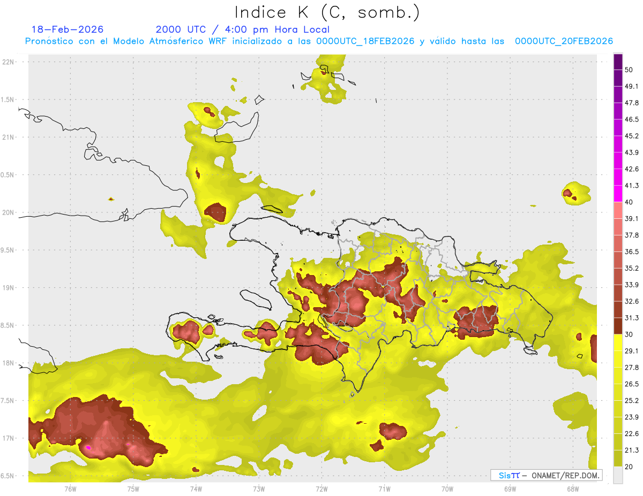This screenshot has width=643, height=496.
Task: Click the '73W' longitude label
Action: pyautogui.click(x=259, y=489)
